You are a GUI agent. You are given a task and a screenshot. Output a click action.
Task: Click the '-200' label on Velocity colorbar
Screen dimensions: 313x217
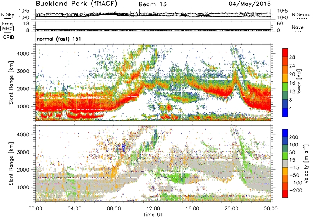296,190
